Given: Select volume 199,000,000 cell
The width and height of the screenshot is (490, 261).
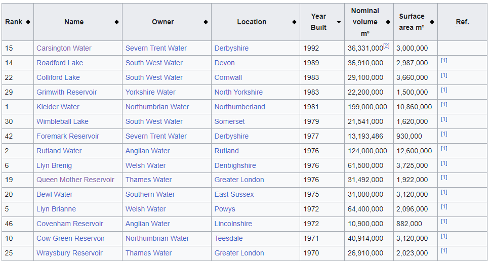Looking at the screenshot, I should [x=369, y=107].
